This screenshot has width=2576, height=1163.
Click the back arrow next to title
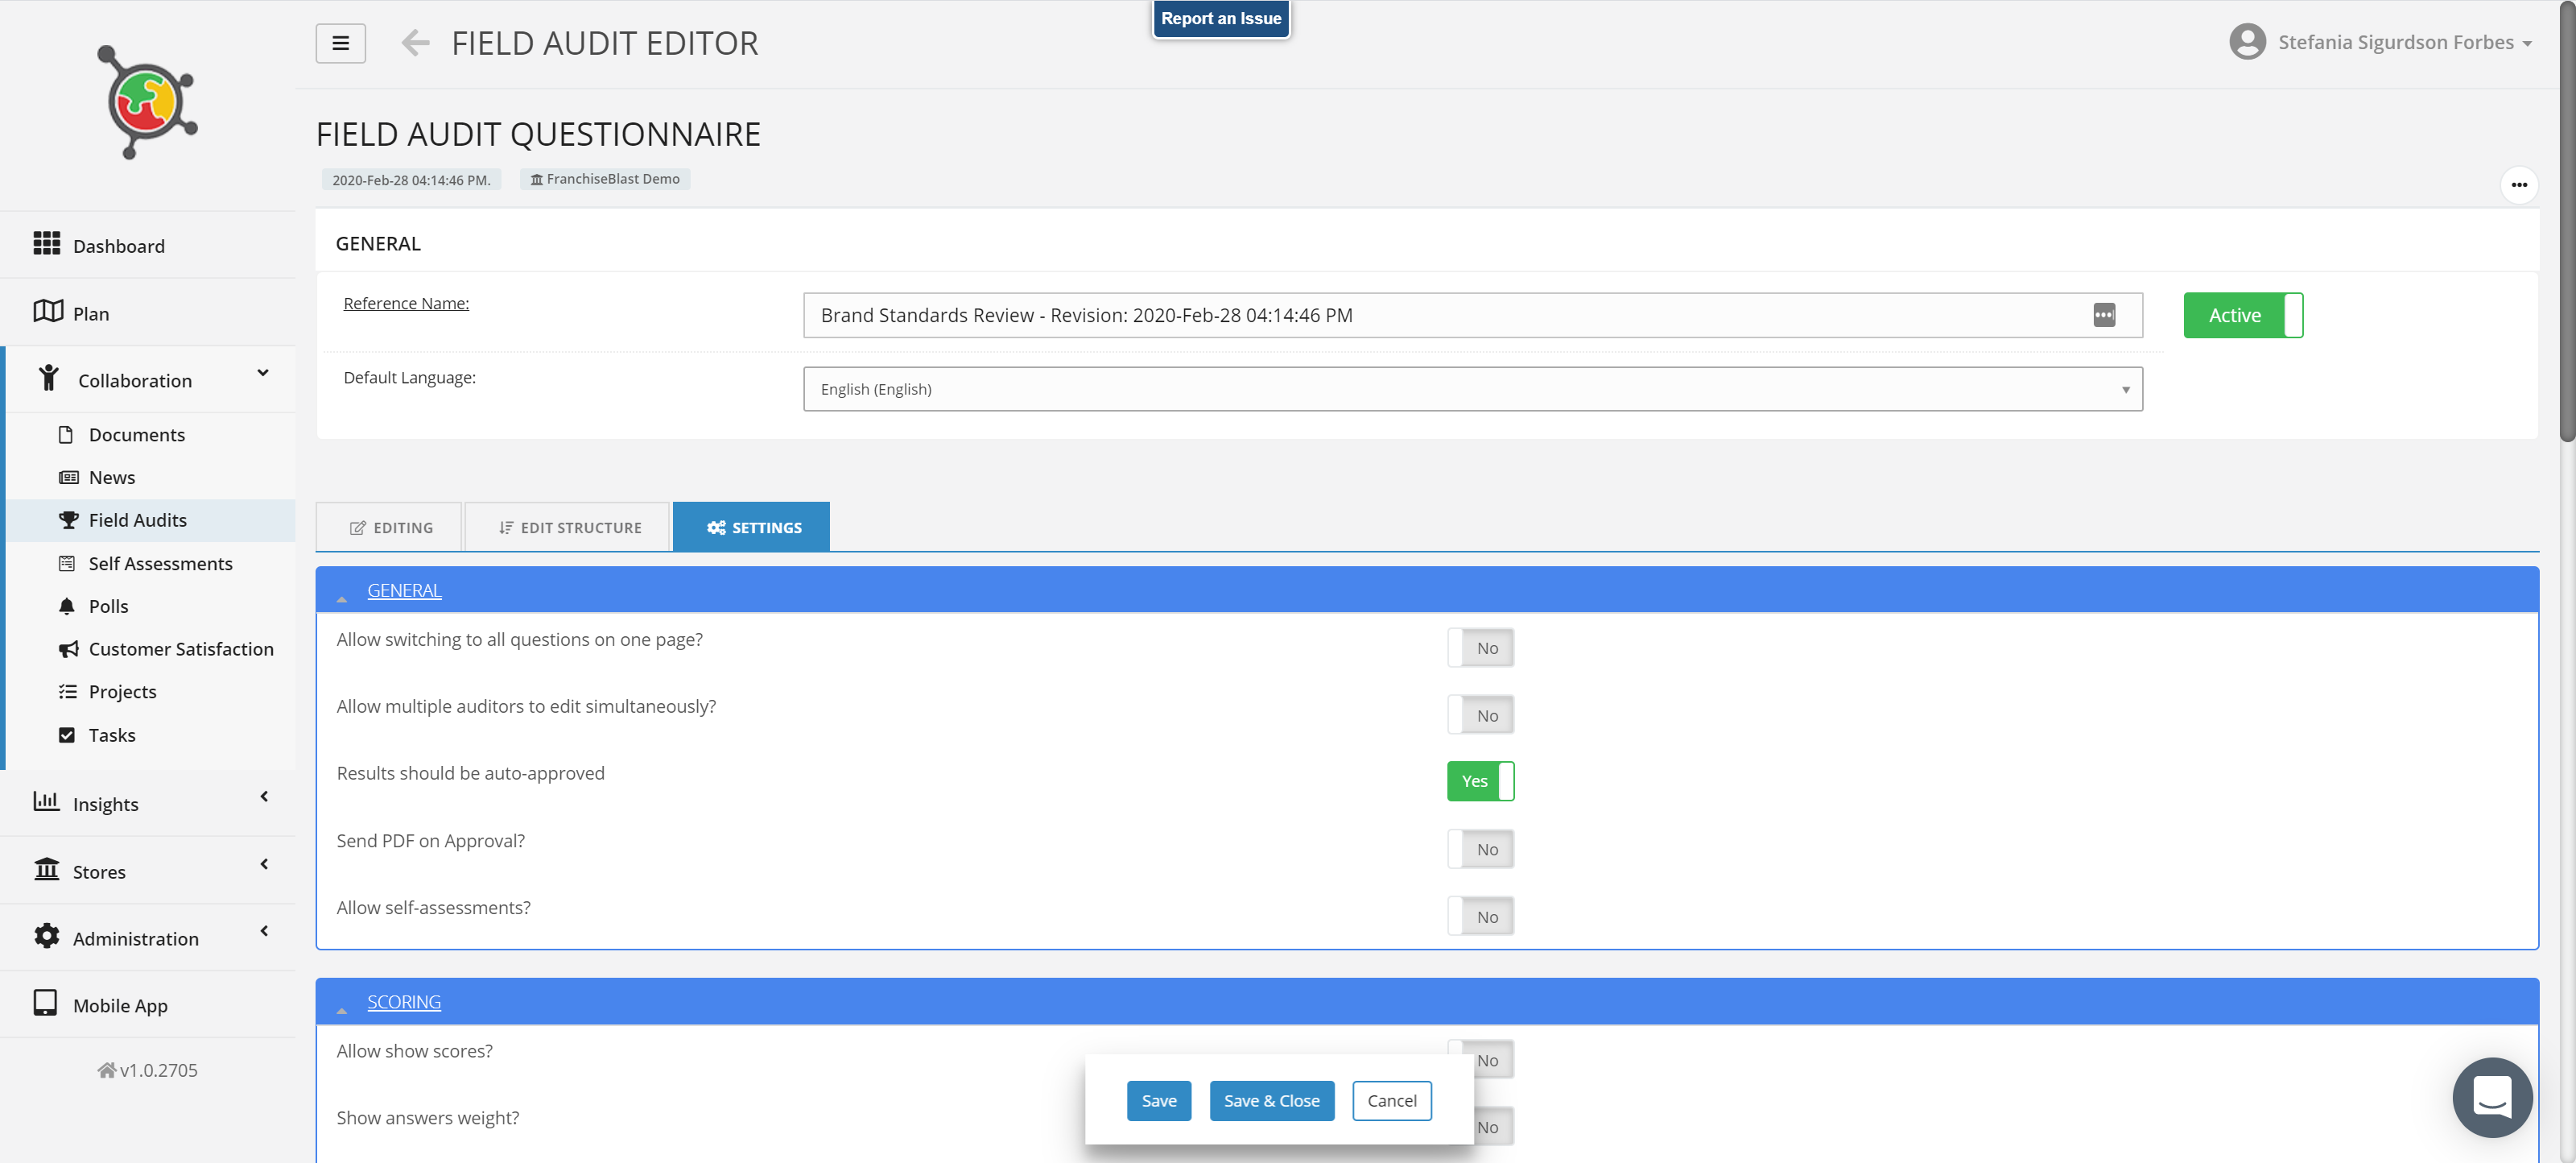coord(415,43)
